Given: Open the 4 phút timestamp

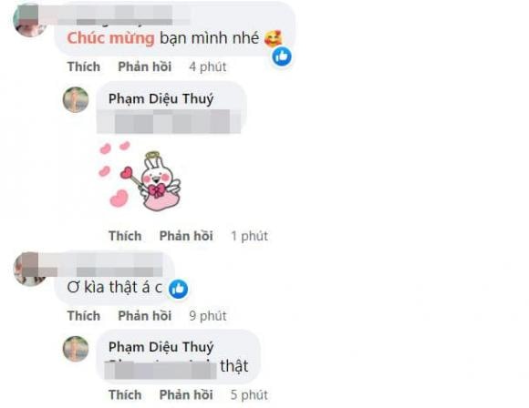Looking at the screenshot, I should pyautogui.click(x=207, y=66).
